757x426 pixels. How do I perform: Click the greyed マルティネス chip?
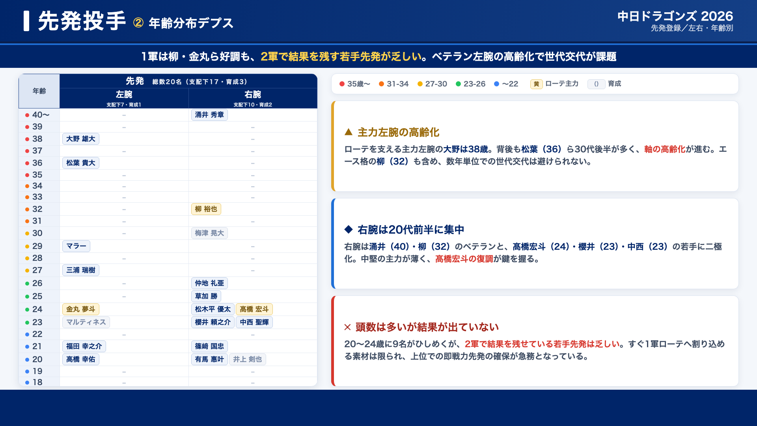(x=86, y=322)
